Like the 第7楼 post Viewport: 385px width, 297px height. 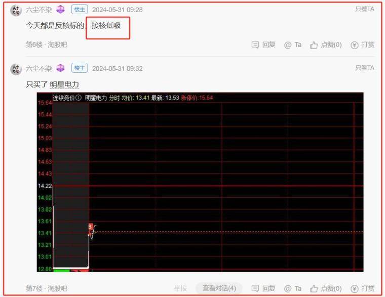(x=326, y=288)
